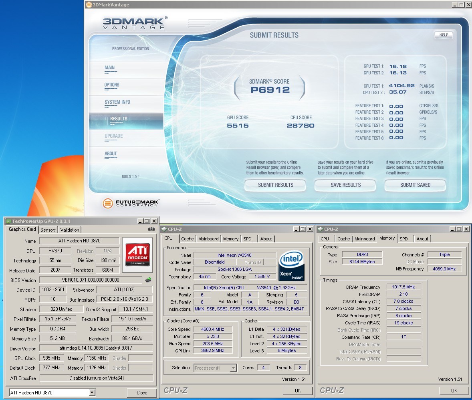Image resolution: width=472 pixels, height=400 pixels.
Task: Click the CPU Name Intel Xeon W3540 field
Action: click(234, 255)
